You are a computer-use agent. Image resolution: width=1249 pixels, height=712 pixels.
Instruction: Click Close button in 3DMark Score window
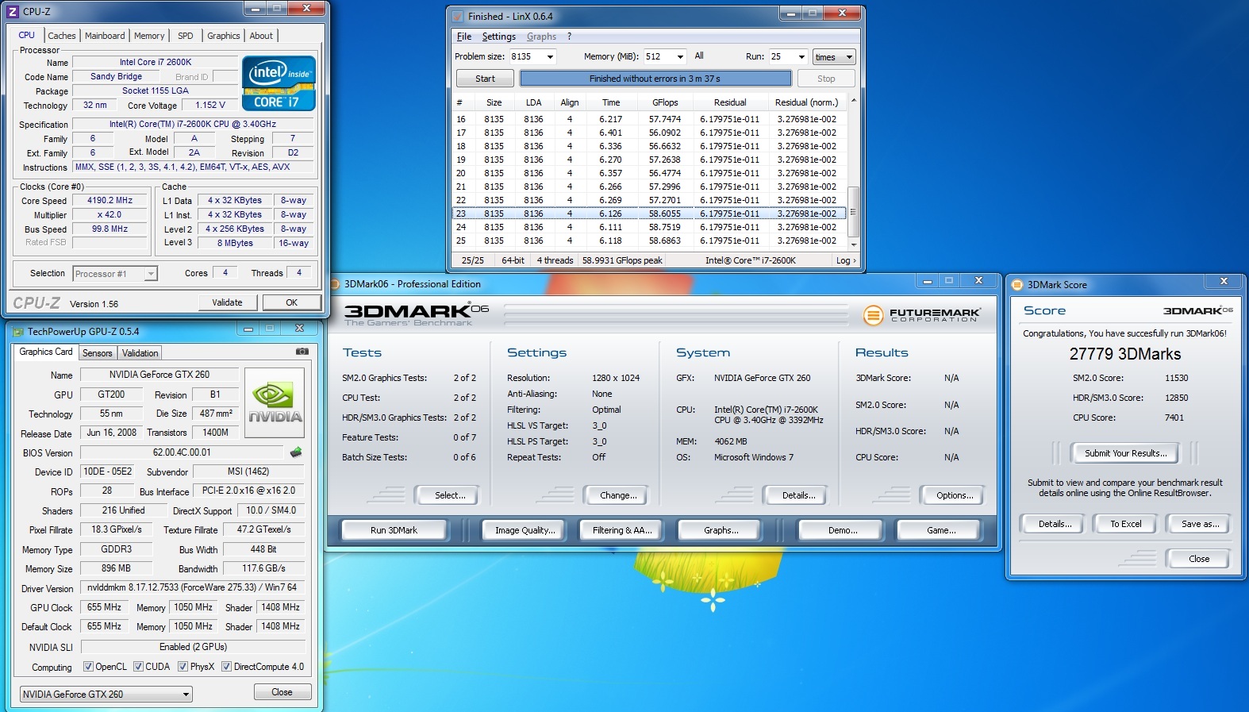1199,559
